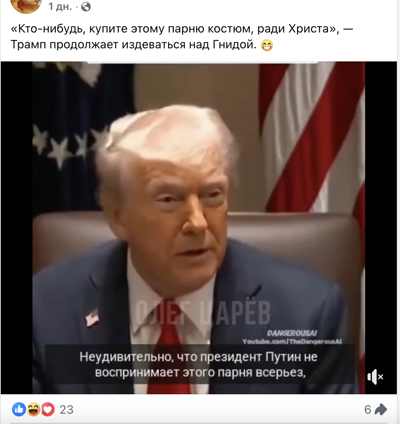The height and width of the screenshot is (424, 400).
Task: Click the ОЛЕГ ЦАРЁВ watermark on the video
Action: (203, 313)
